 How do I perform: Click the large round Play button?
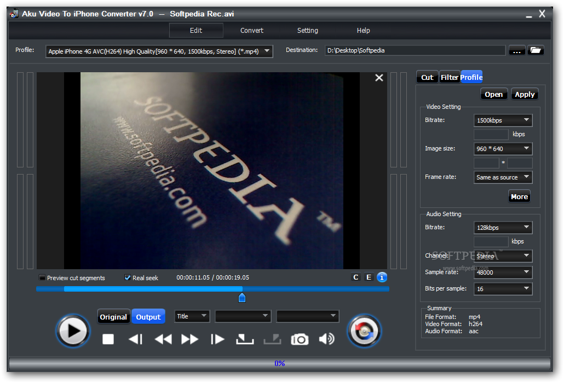click(x=73, y=331)
